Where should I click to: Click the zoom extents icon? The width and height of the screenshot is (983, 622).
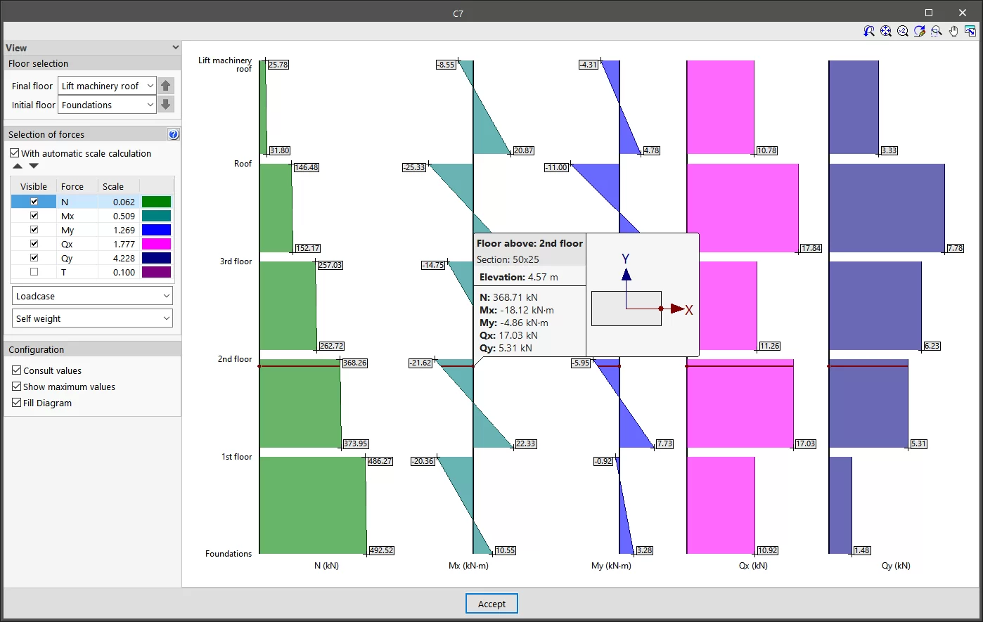pos(886,31)
